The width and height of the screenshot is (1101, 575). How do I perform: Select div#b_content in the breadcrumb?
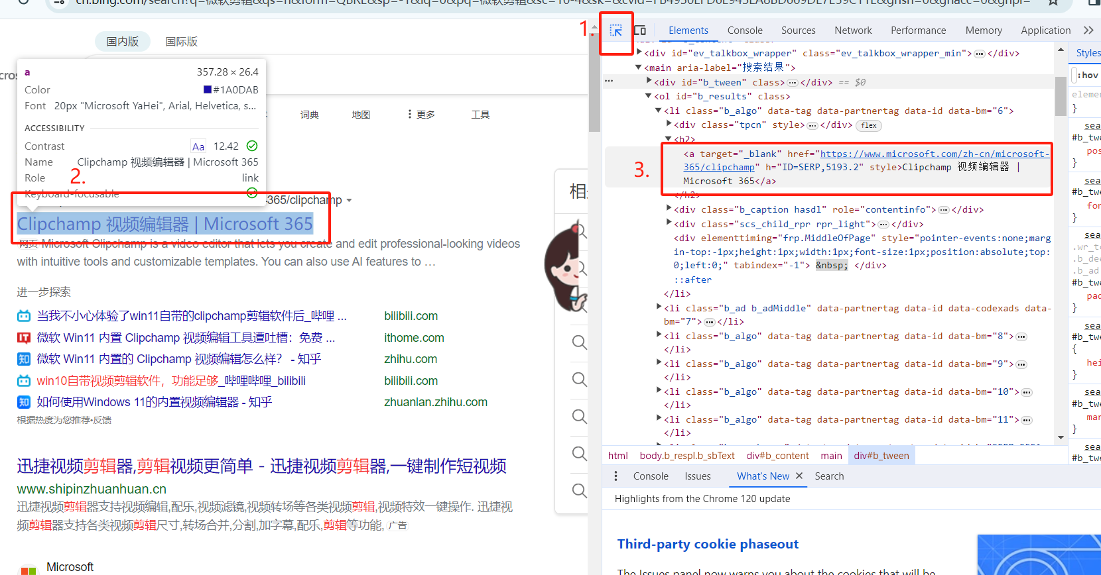777,456
